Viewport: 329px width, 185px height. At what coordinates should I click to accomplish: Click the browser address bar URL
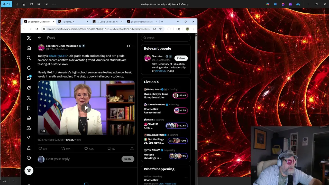click(x=99, y=29)
